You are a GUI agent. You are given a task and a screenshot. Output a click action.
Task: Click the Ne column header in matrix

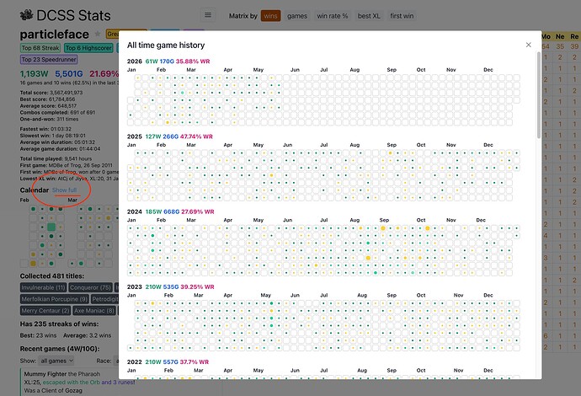click(x=560, y=36)
